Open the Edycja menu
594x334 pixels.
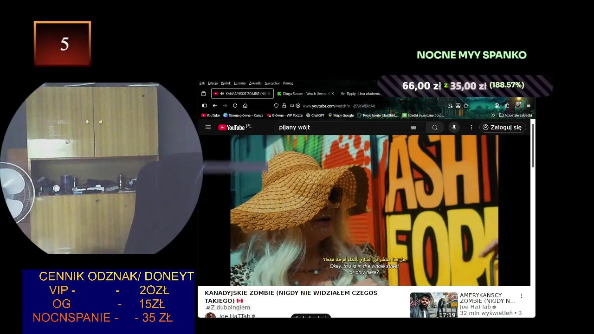pyautogui.click(x=213, y=83)
